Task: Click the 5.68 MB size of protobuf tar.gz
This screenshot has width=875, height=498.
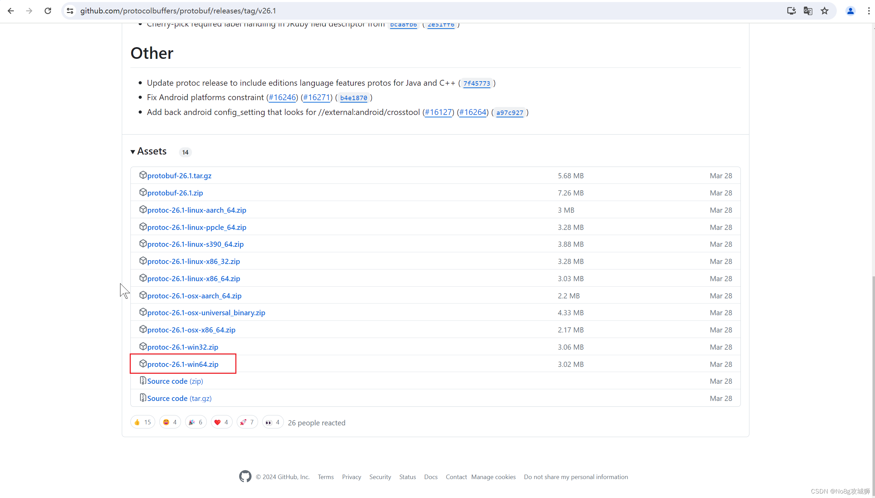Action: (x=570, y=176)
